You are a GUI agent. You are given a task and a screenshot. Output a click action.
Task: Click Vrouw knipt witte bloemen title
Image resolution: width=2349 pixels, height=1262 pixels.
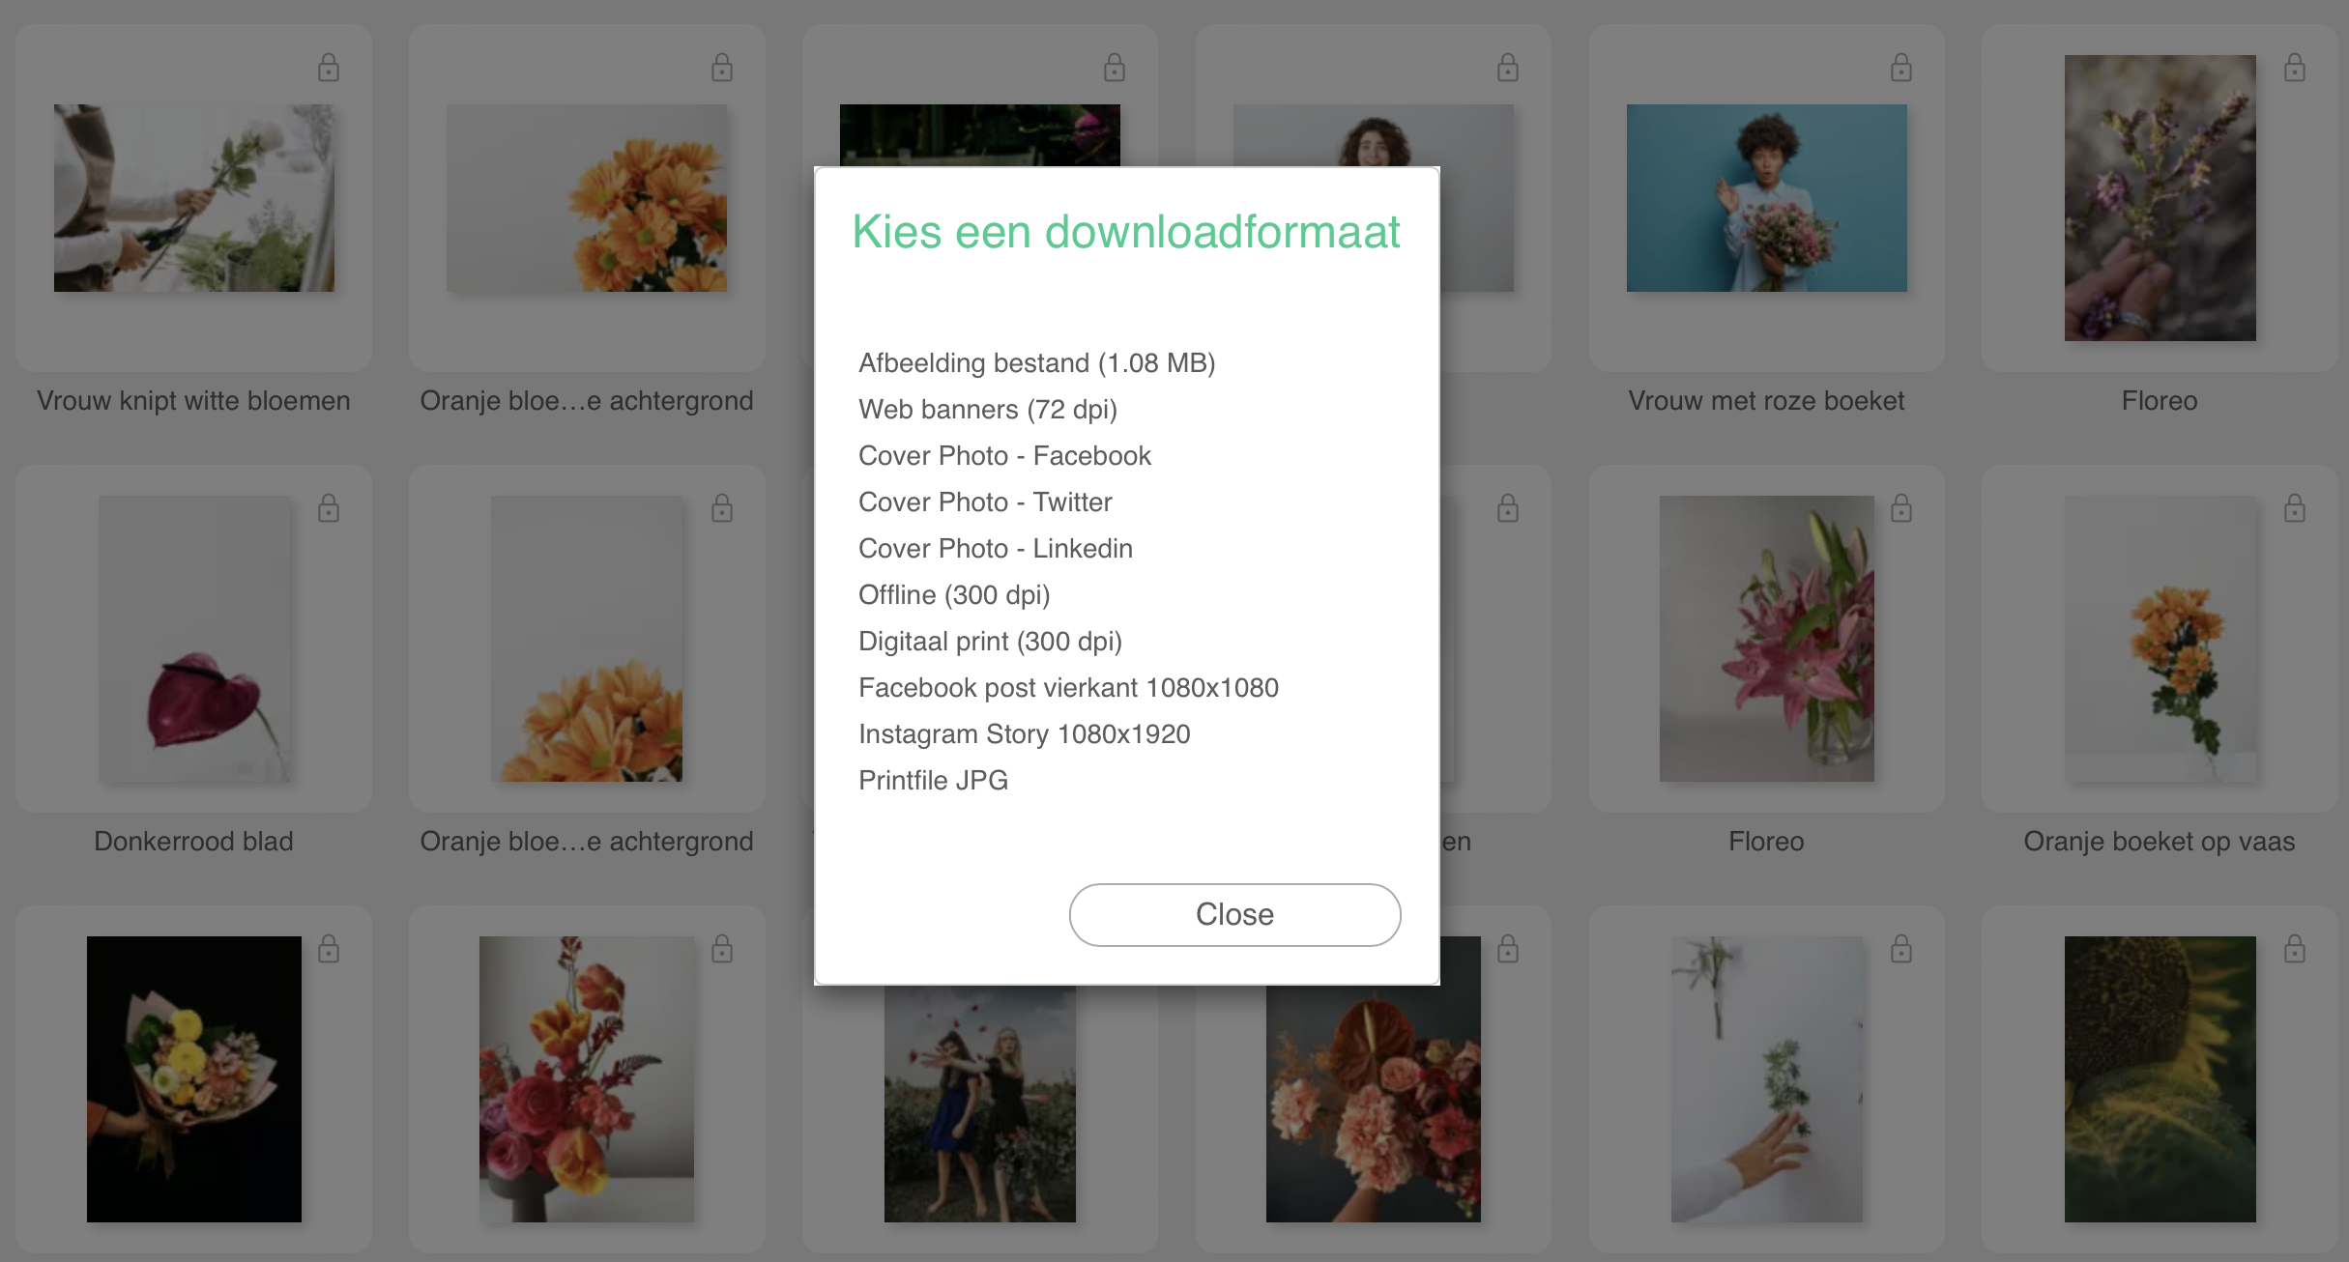coord(193,401)
